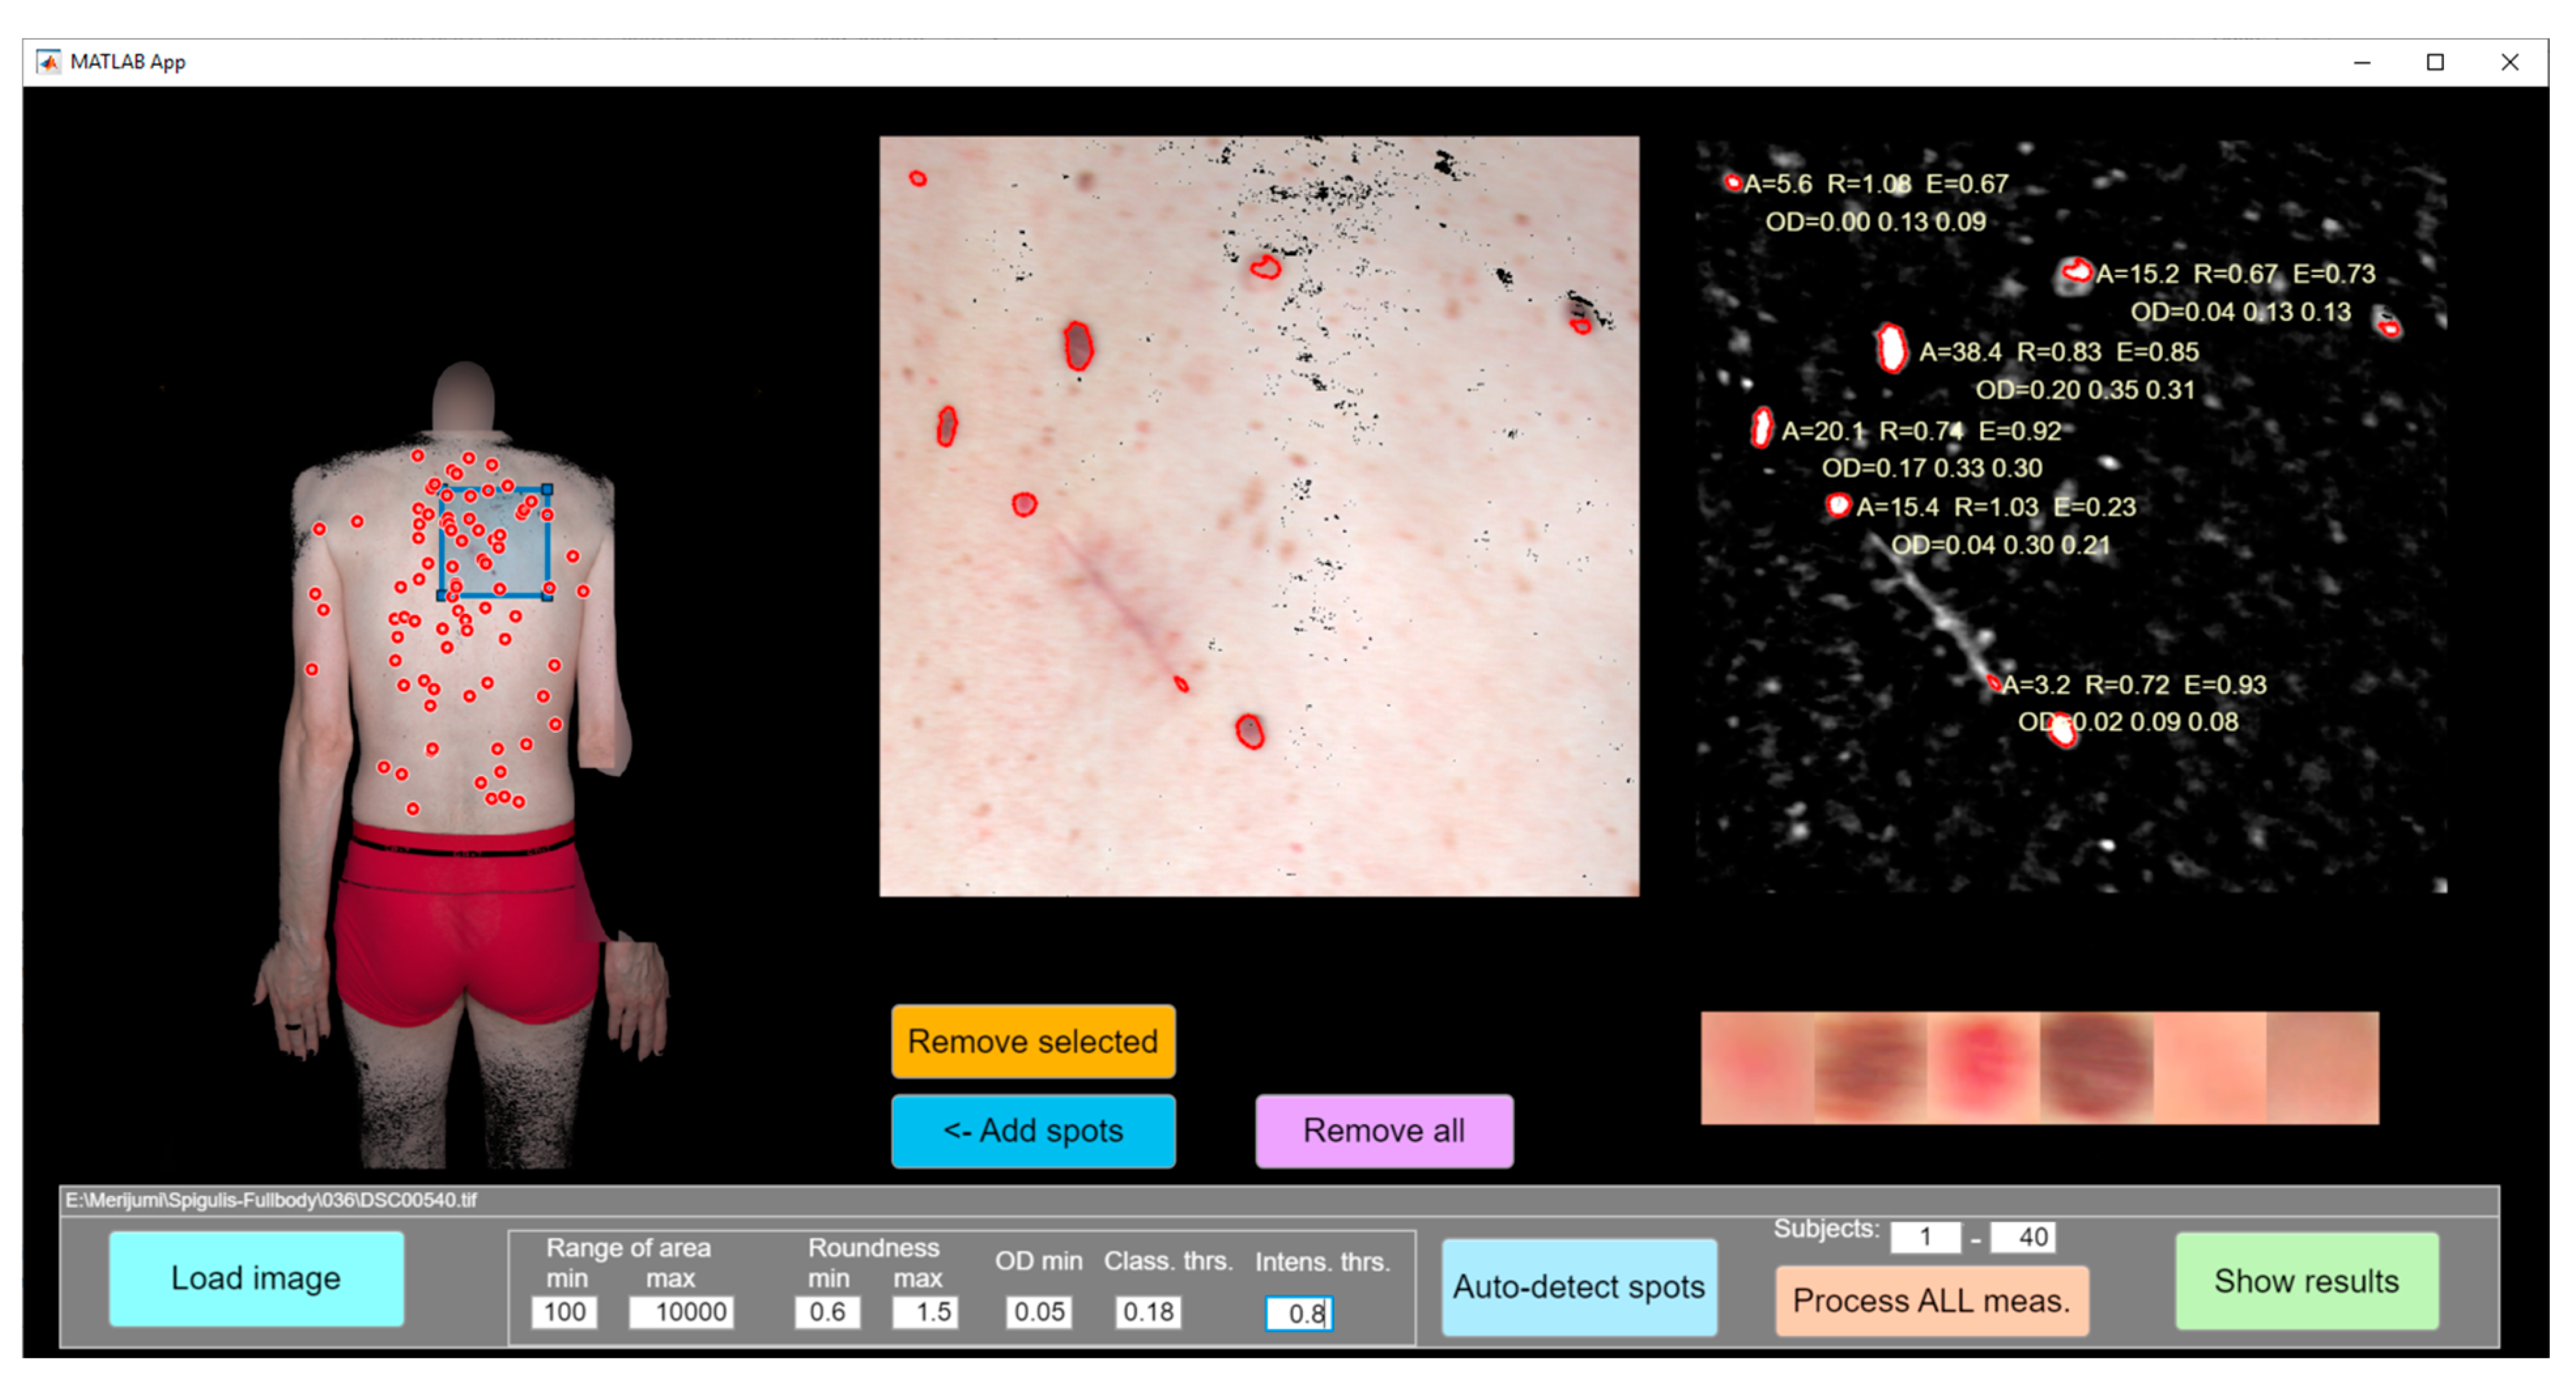Image resolution: width=2576 pixels, height=1388 pixels.
Task: Click the Load image button
Action: (x=256, y=1278)
